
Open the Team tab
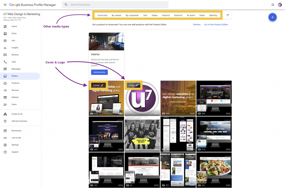point(202,15)
